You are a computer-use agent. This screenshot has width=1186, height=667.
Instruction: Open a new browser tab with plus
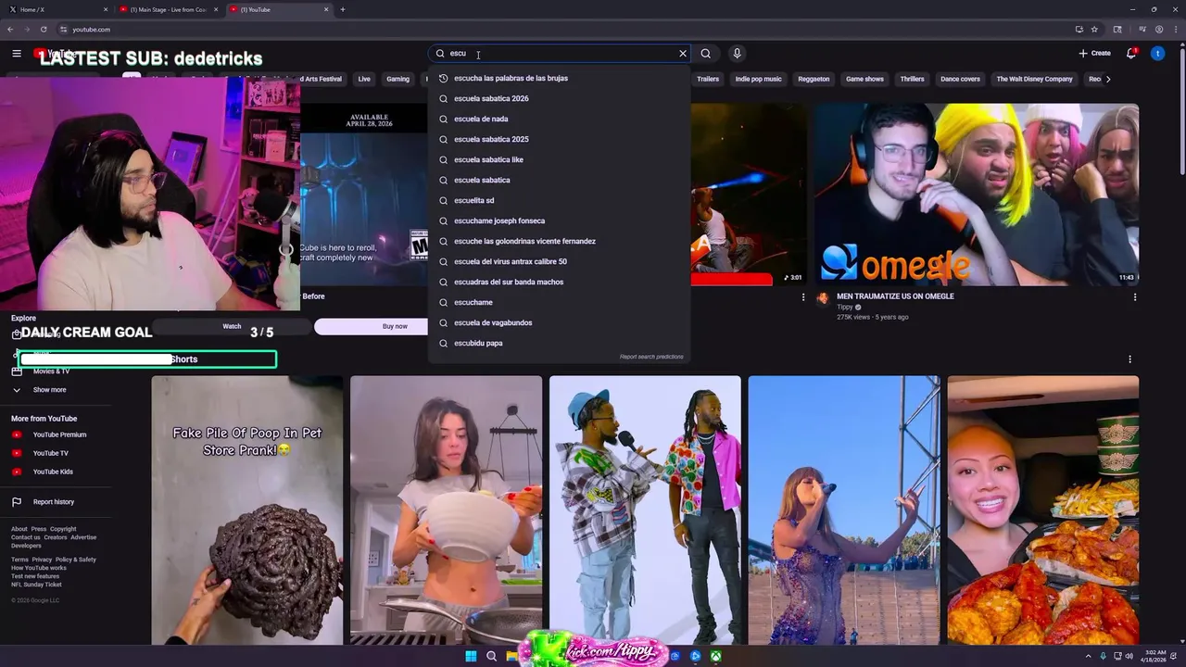[x=343, y=9]
